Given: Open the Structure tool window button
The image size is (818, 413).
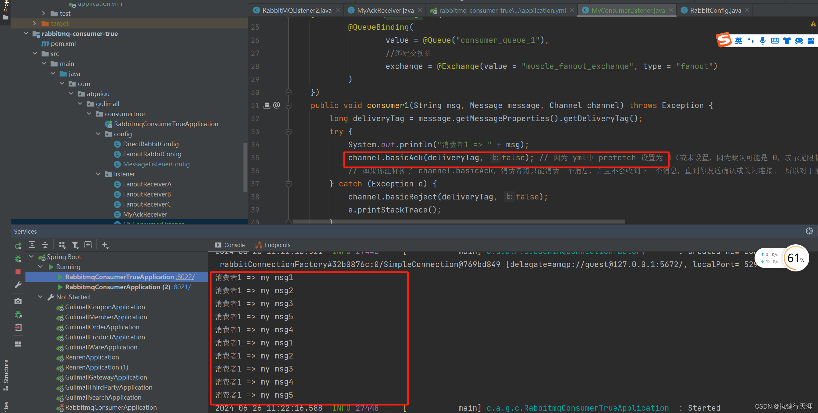Looking at the screenshot, I should [x=6, y=375].
